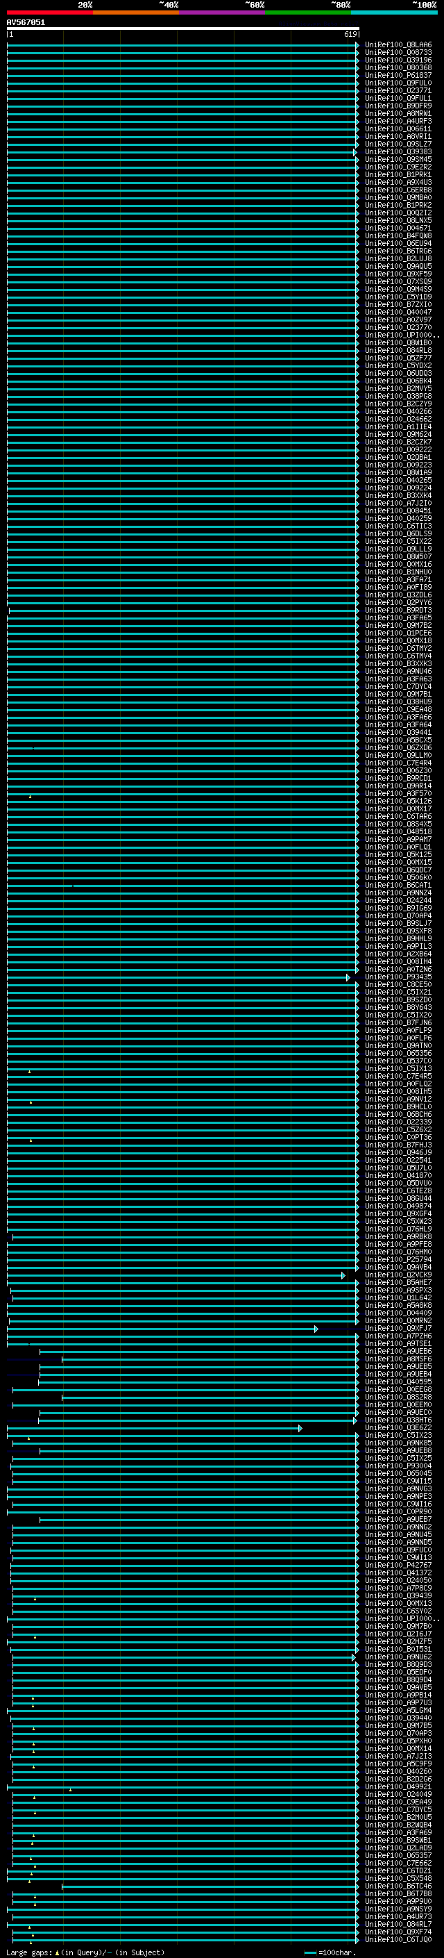Click hit label UniRef100_A9NV12
The height and width of the screenshot is (1958, 444).
pos(398,1099)
